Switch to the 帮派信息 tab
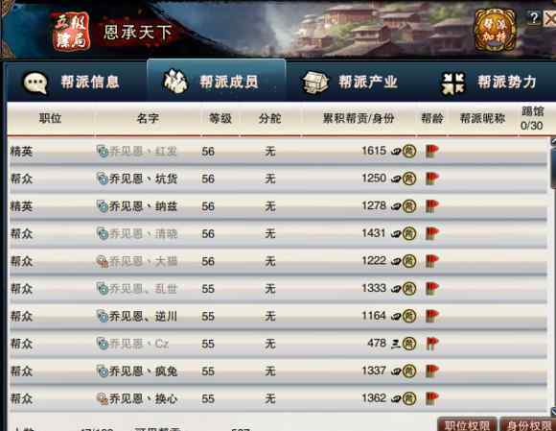This screenshot has width=556, height=431. 77,82
